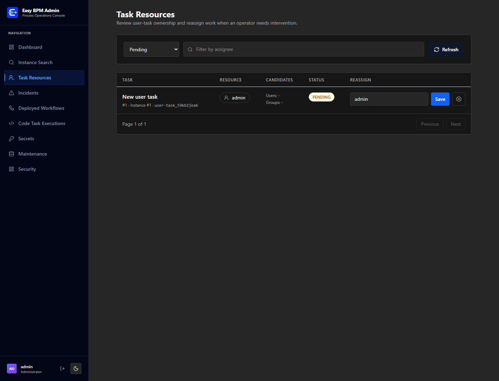Clear the reassignment with the circled X button
The width and height of the screenshot is (499, 381).
(459, 99)
